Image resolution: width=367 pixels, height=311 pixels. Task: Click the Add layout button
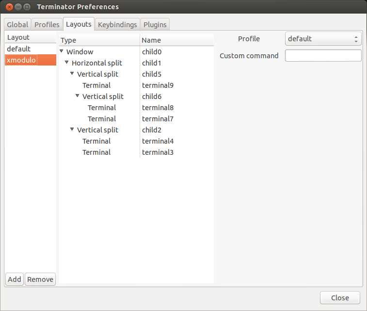pos(15,279)
